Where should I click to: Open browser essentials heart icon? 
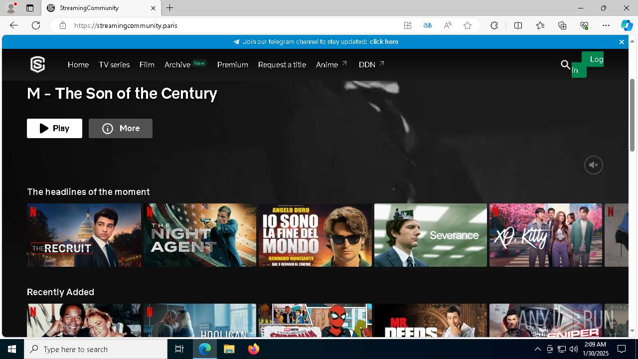(x=584, y=25)
